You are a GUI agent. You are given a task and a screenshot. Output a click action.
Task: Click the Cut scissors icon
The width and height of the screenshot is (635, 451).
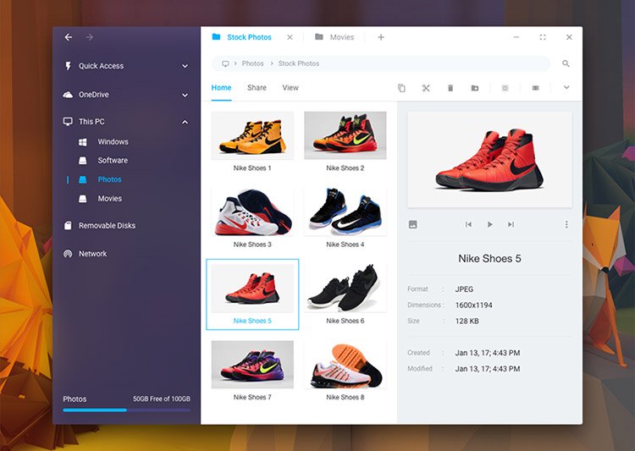[426, 88]
